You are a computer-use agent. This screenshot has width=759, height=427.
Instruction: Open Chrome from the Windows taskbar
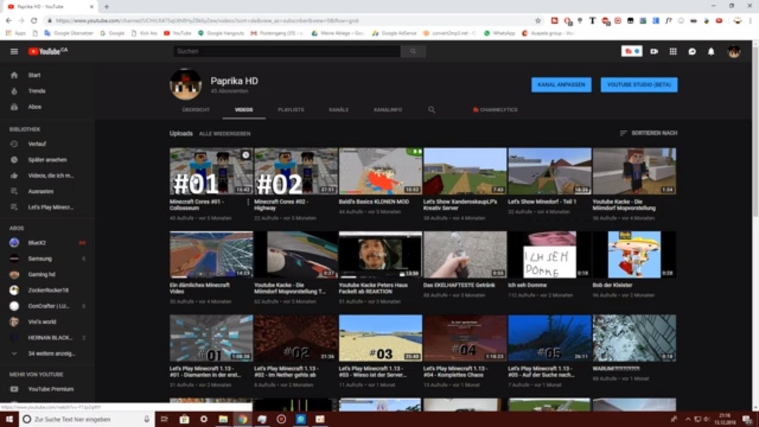coord(242,419)
